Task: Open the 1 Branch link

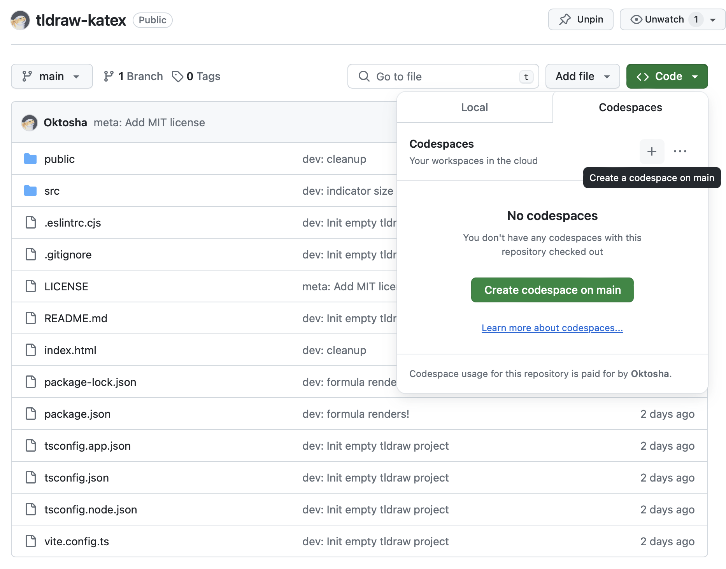Action: point(133,76)
